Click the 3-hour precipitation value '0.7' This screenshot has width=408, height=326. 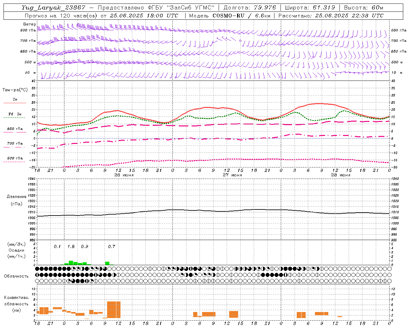point(112,247)
